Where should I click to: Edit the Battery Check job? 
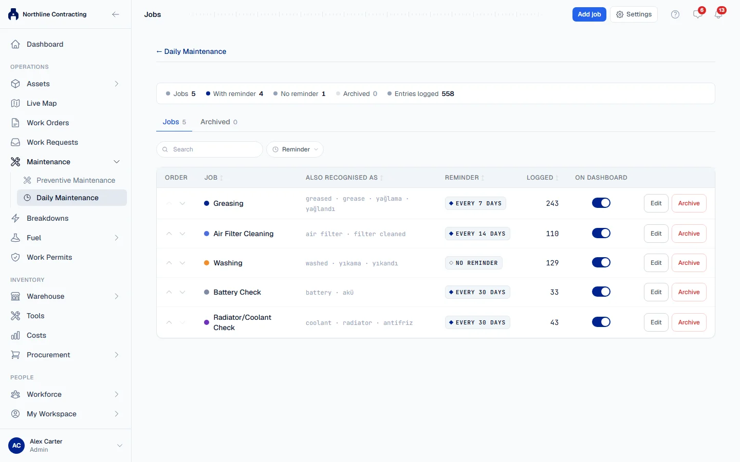click(x=656, y=292)
